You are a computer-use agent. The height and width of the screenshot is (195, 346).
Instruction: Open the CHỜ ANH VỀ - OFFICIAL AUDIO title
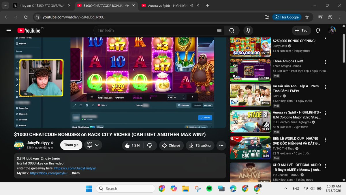tap(297, 167)
